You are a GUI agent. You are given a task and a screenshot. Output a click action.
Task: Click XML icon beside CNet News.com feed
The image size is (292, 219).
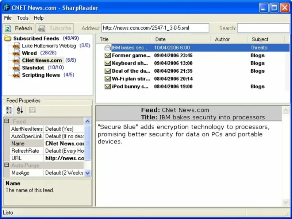tap(16, 61)
